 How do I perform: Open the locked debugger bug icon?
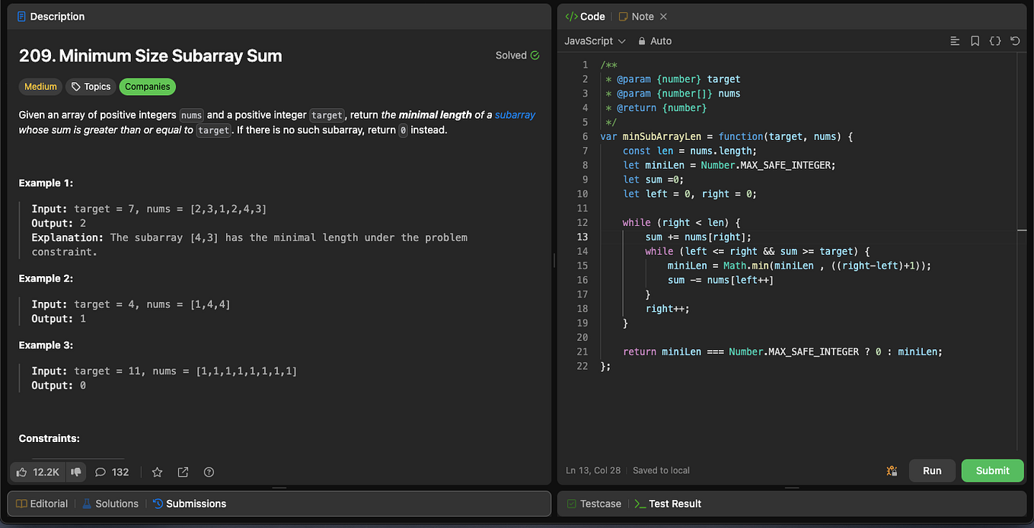pyautogui.click(x=892, y=471)
